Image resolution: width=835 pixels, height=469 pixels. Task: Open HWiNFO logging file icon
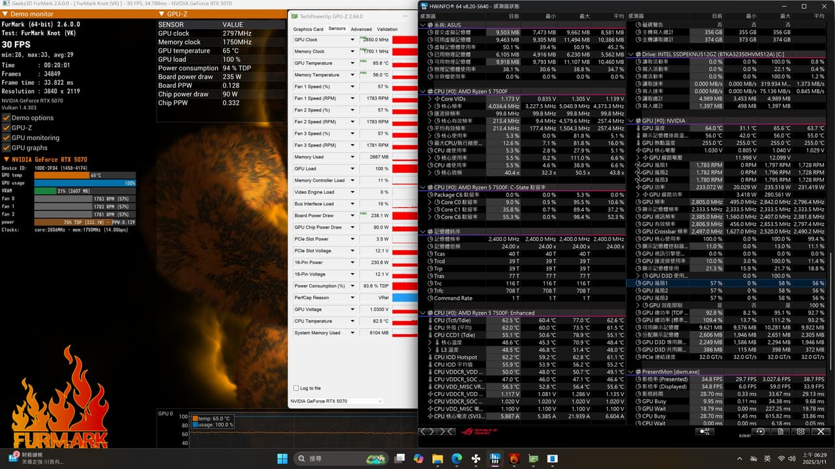781,431
